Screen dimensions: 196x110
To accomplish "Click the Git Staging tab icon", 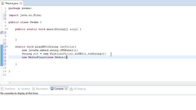I will click(71, 89).
